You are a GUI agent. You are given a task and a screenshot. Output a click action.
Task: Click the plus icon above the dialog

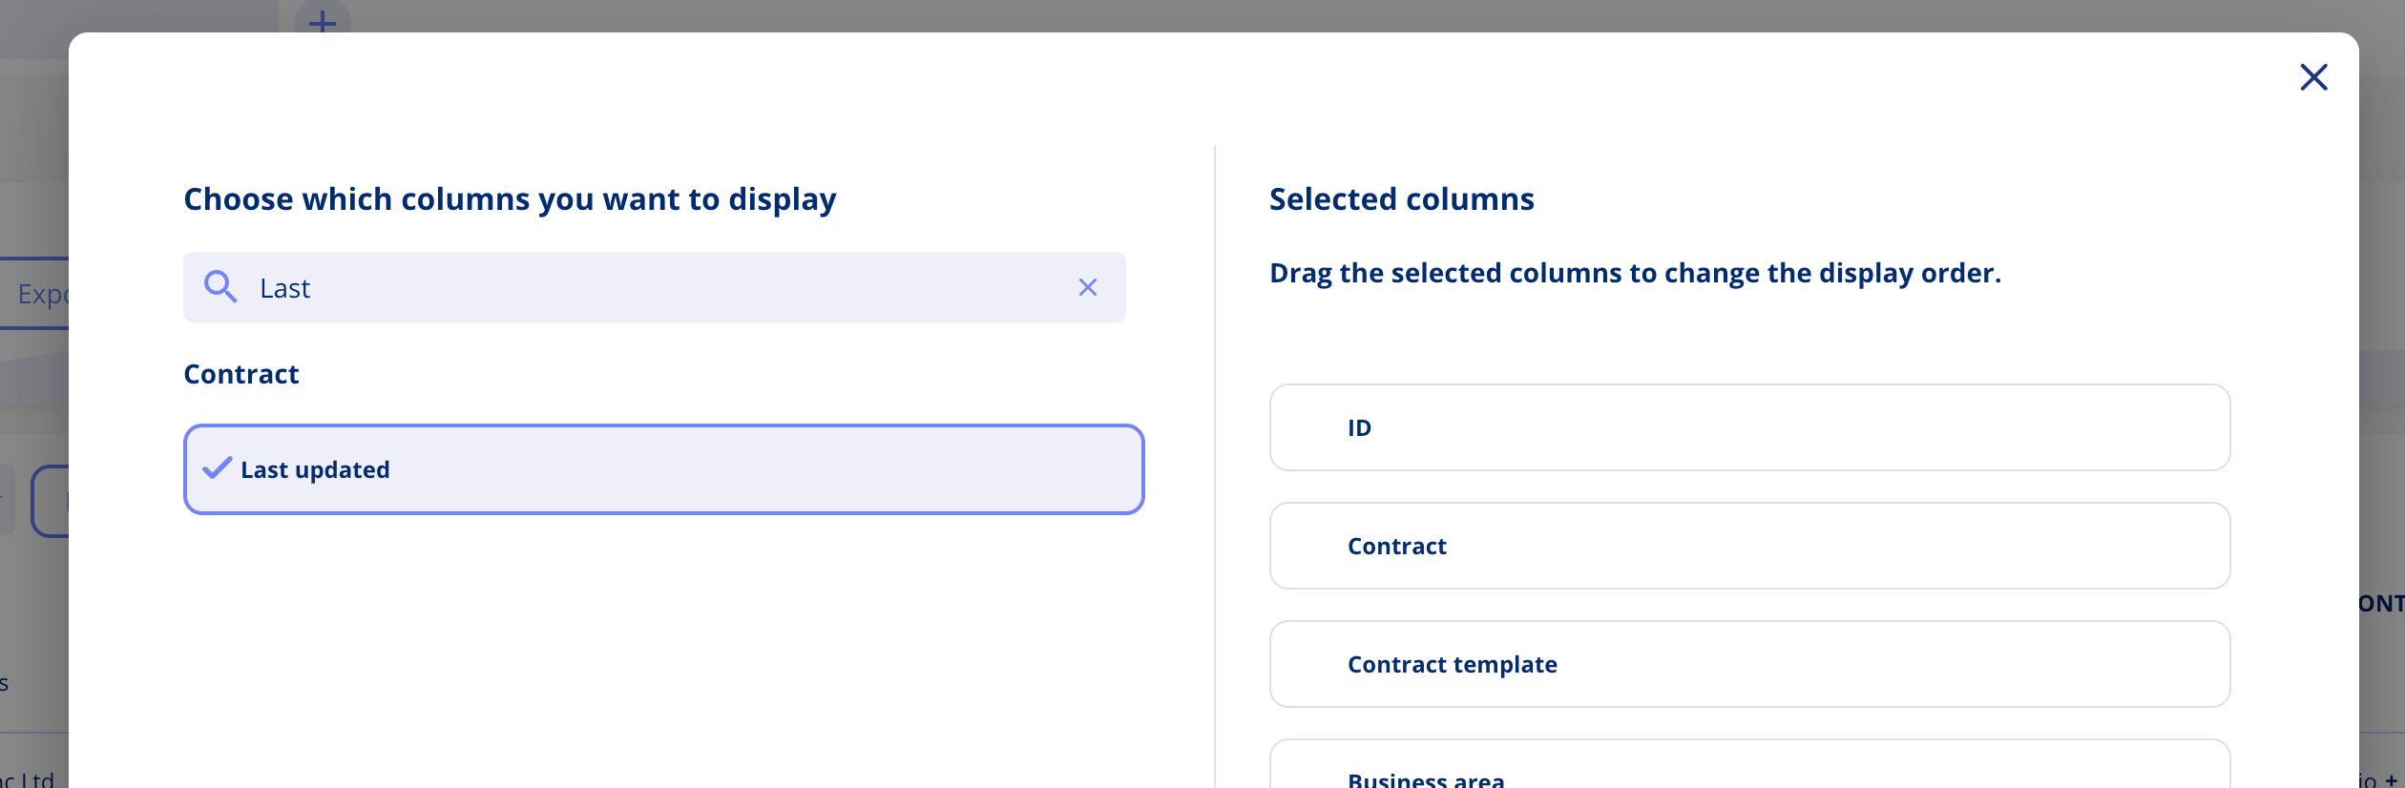click(323, 21)
